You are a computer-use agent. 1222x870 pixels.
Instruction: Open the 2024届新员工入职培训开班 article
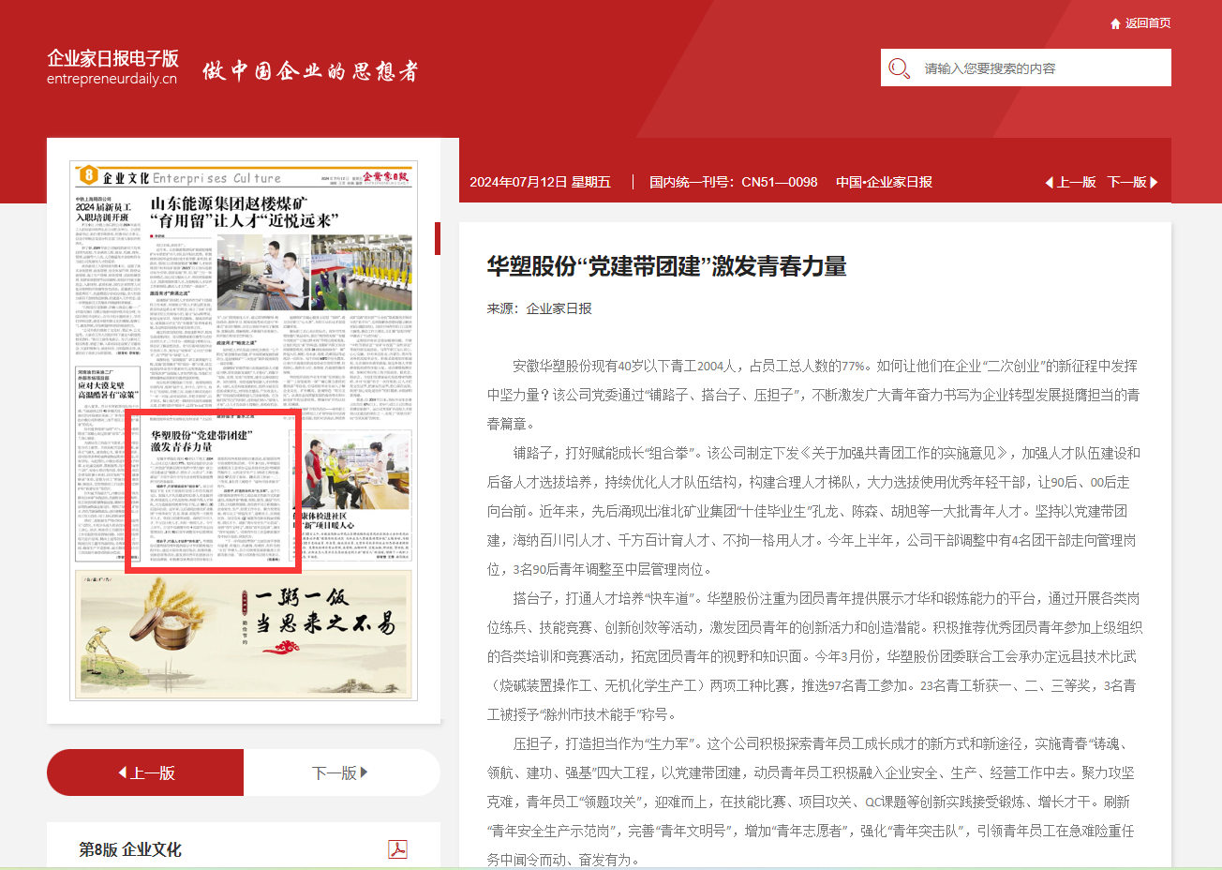pyautogui.click(x=103, y=212)
